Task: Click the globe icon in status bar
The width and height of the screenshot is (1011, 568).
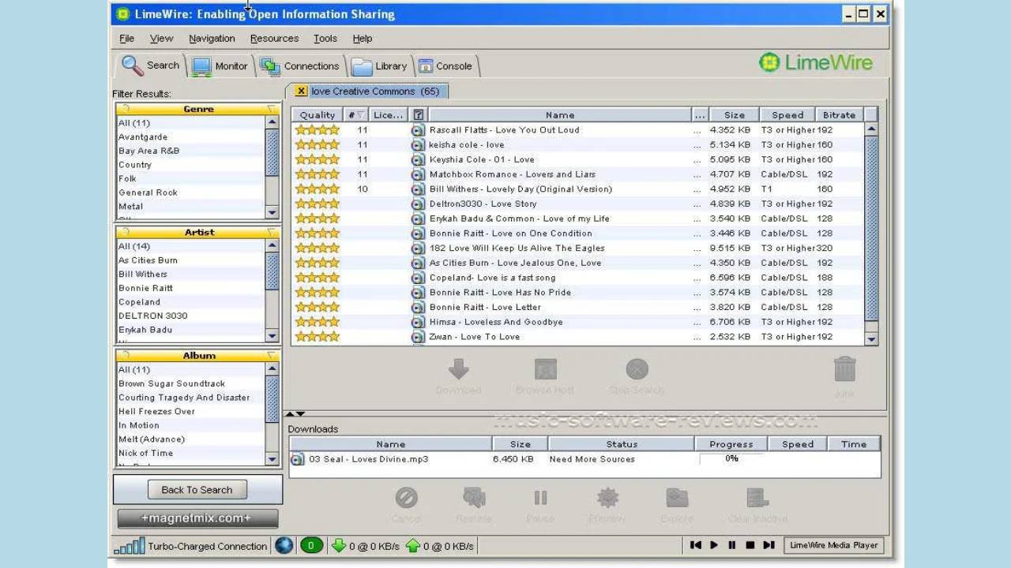Action: click(284, 546)
